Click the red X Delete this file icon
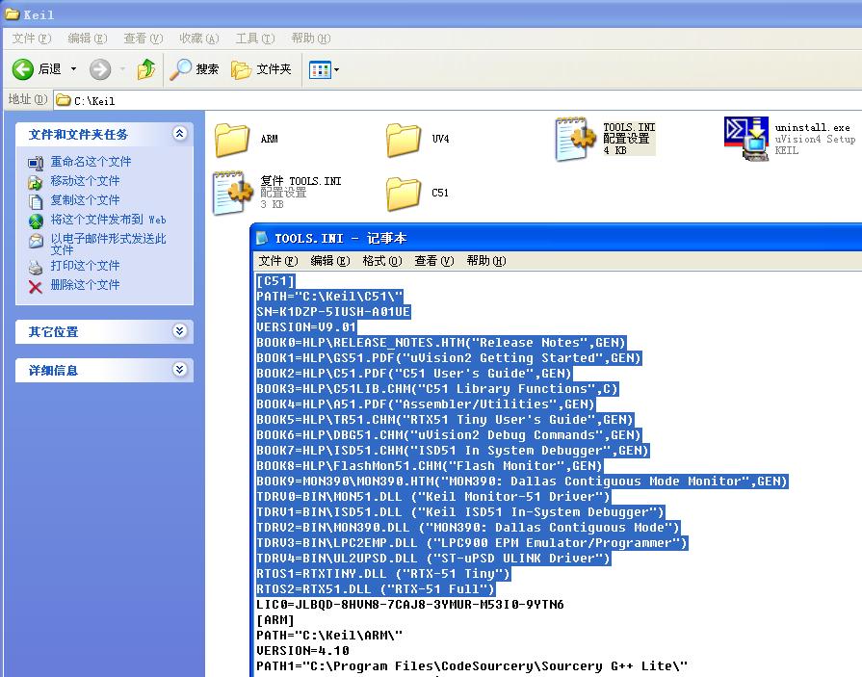The height and width of the screenshot is (677, 862). pos(36,286)
